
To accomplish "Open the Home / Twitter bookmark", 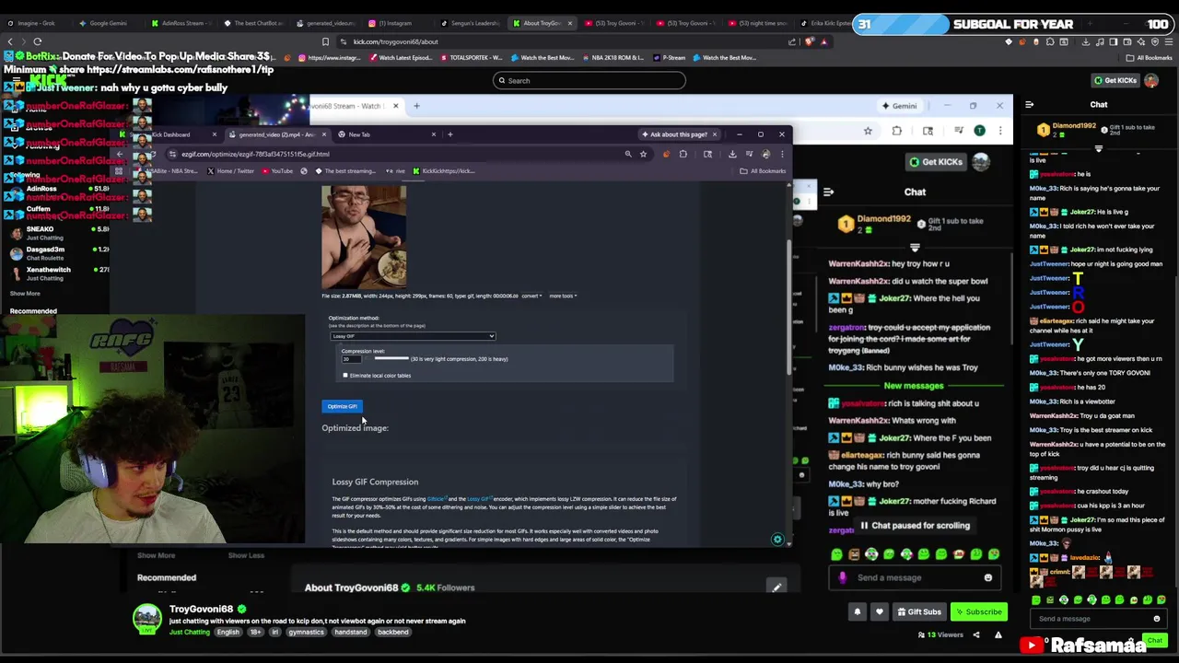I will click(x=231, y=170).
